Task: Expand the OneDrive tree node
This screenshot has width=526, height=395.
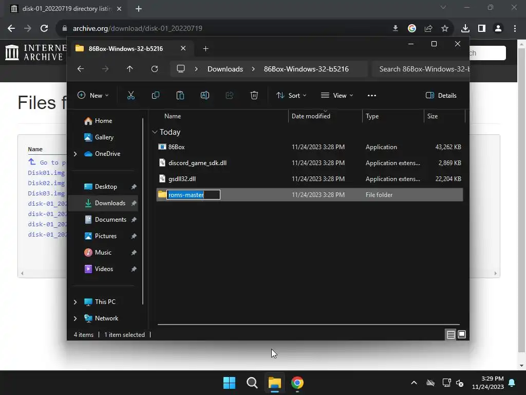Action: [75, 154]
